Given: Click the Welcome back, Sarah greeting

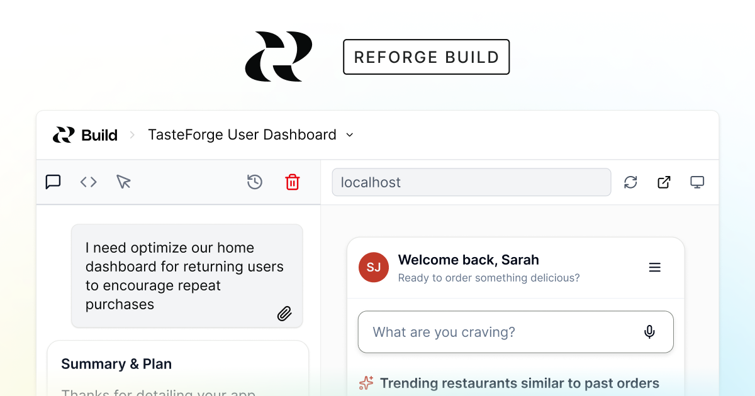Looking at the screenshot, I should [468, 260].
